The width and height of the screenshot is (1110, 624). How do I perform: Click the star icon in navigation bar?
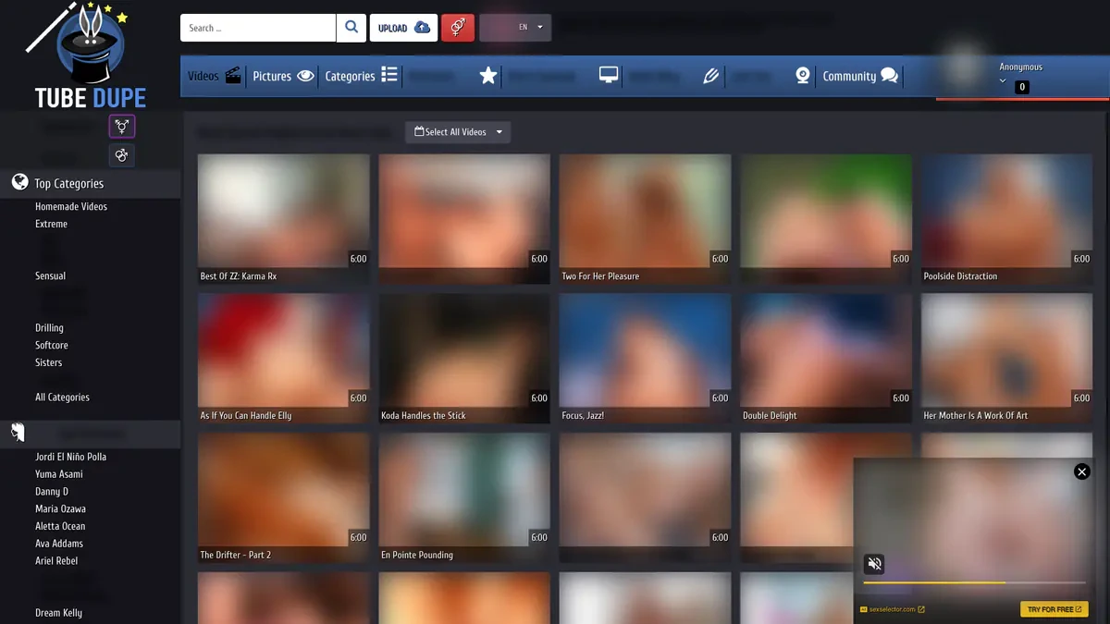point(488,76)
